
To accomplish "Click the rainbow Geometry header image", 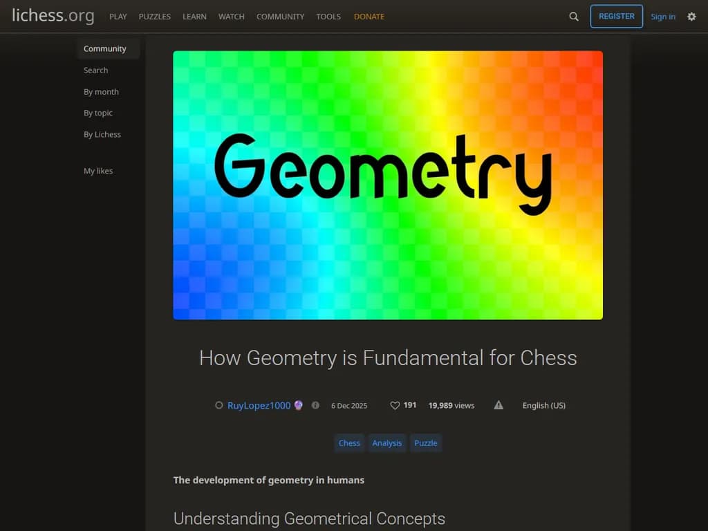I will click(388, 185).
